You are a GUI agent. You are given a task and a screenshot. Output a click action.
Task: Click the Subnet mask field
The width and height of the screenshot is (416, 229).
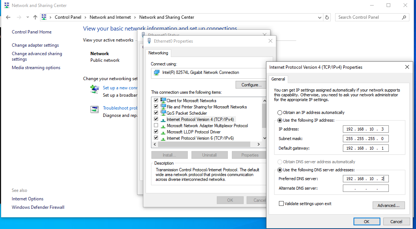coord(366,139)
